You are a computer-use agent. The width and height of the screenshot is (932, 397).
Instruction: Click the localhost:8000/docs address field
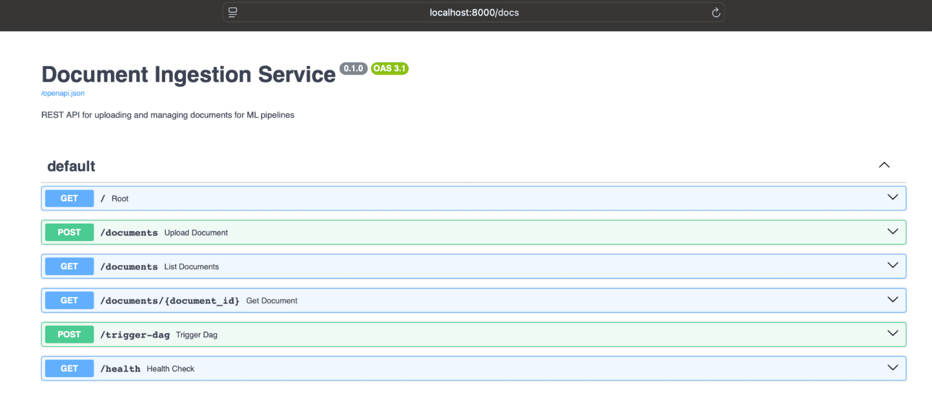474,12
